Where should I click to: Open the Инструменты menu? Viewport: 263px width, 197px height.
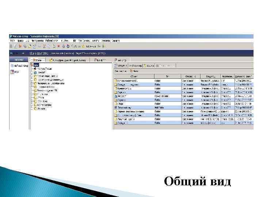(x=37, y=40)
